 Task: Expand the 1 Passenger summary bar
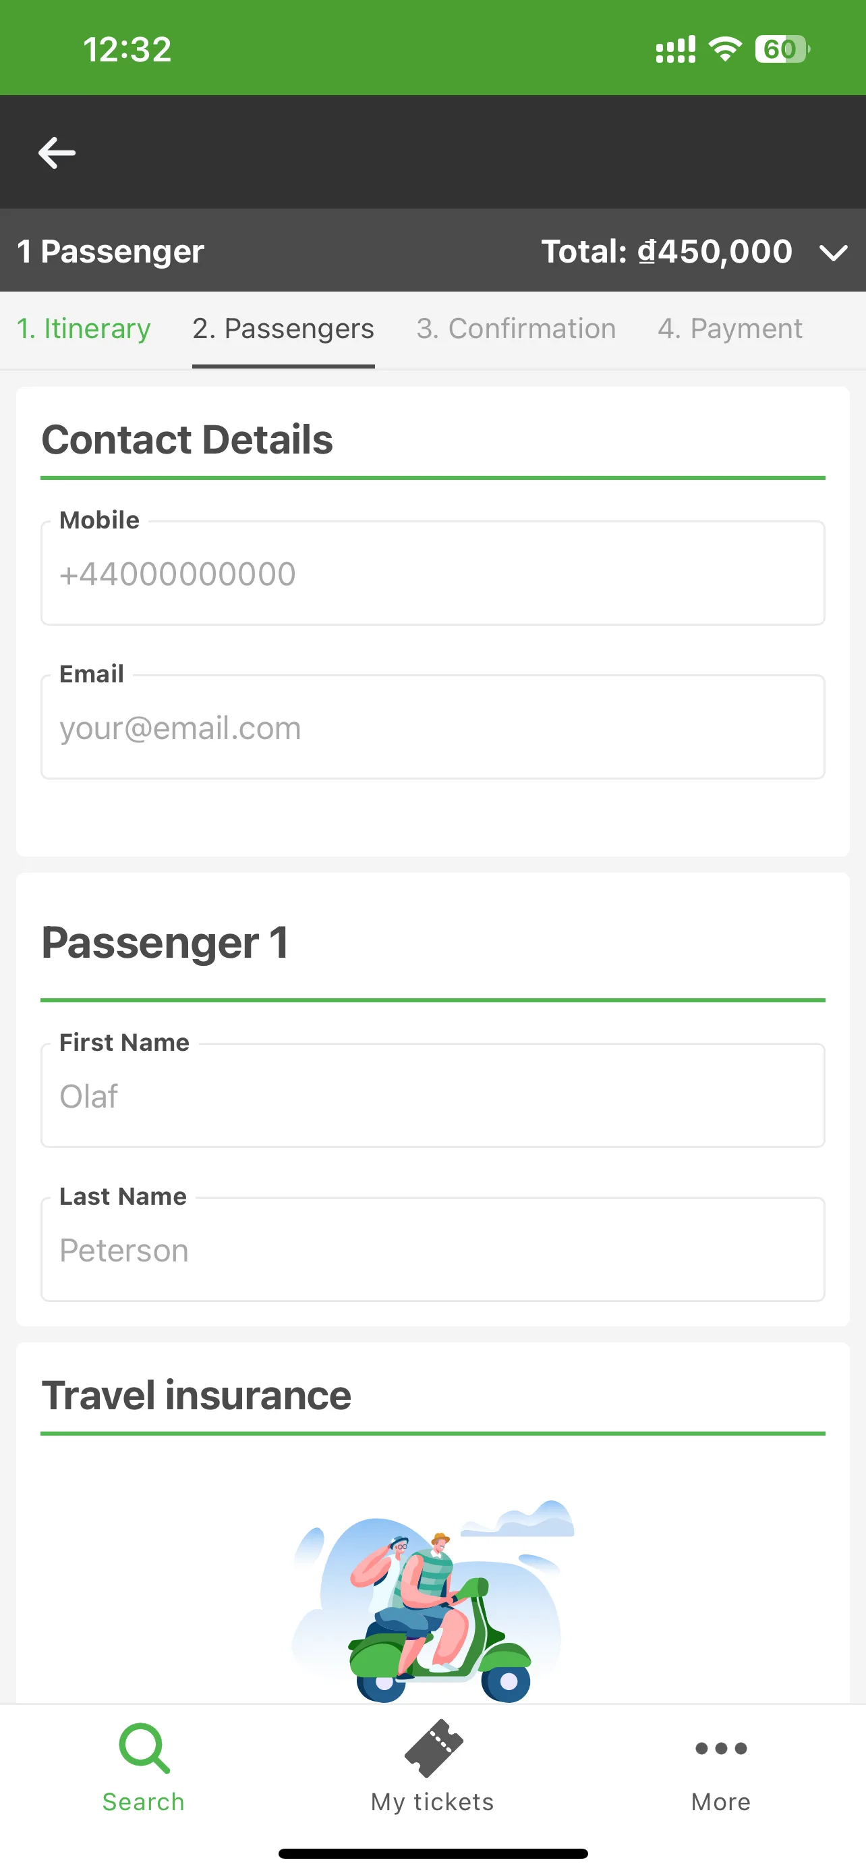pos(432,251)
